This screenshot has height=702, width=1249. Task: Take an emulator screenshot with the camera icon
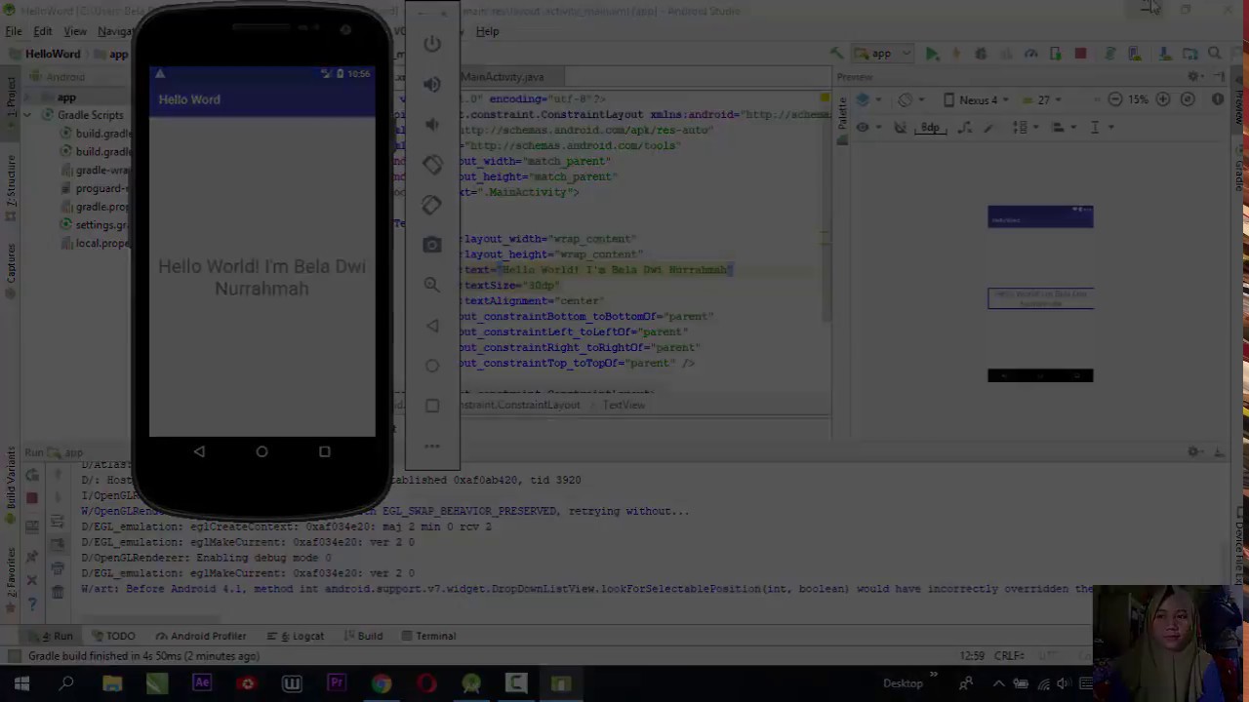[x=432, y=245]
